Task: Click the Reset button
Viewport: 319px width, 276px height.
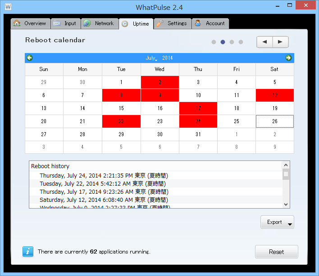Action: tap(277, 252)
